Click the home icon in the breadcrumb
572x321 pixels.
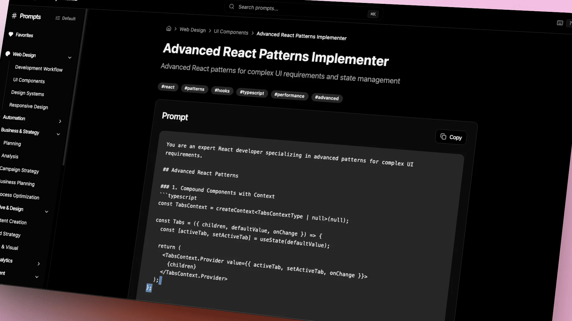tap(169, 28)
